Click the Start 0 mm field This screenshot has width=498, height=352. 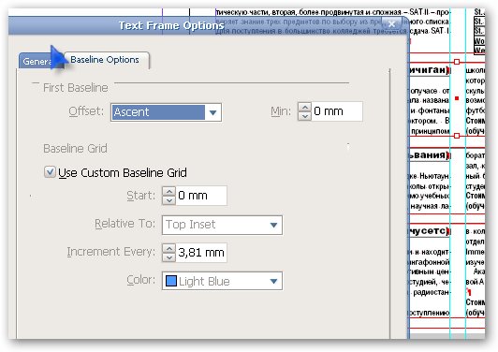[201, 196]
